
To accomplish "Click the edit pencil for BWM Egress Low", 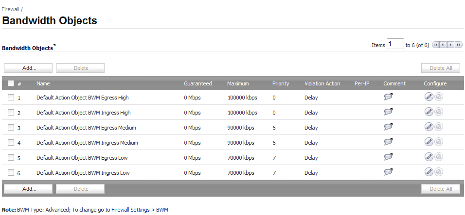I will tap(429, 157).
